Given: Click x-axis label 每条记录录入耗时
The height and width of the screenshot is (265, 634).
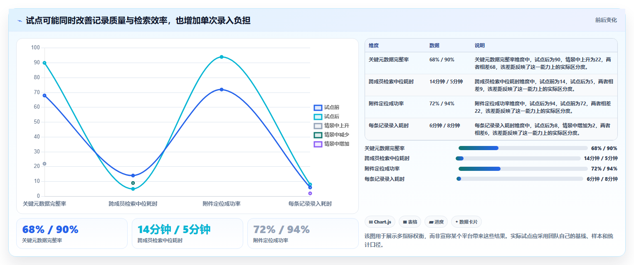Looking at the screenshot, I should coord(310,204).
